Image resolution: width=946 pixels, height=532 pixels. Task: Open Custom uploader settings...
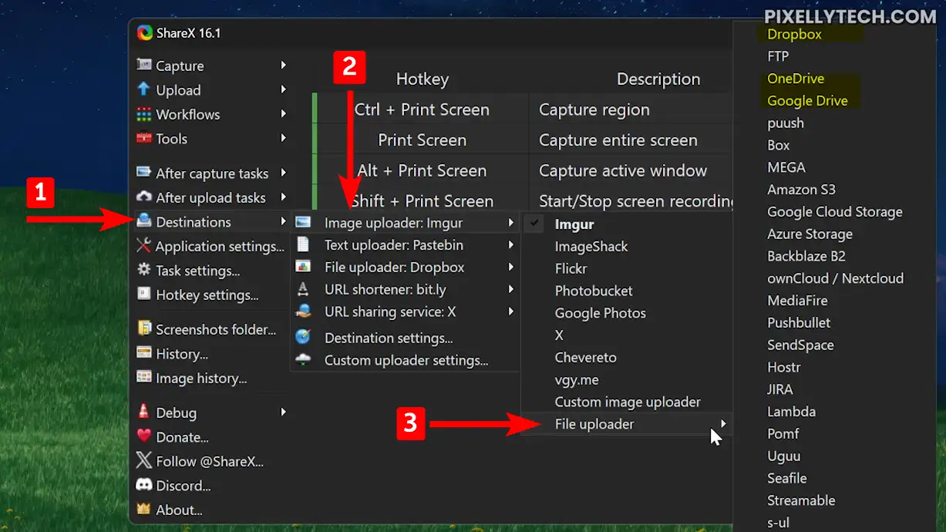(x=406, y=360)
